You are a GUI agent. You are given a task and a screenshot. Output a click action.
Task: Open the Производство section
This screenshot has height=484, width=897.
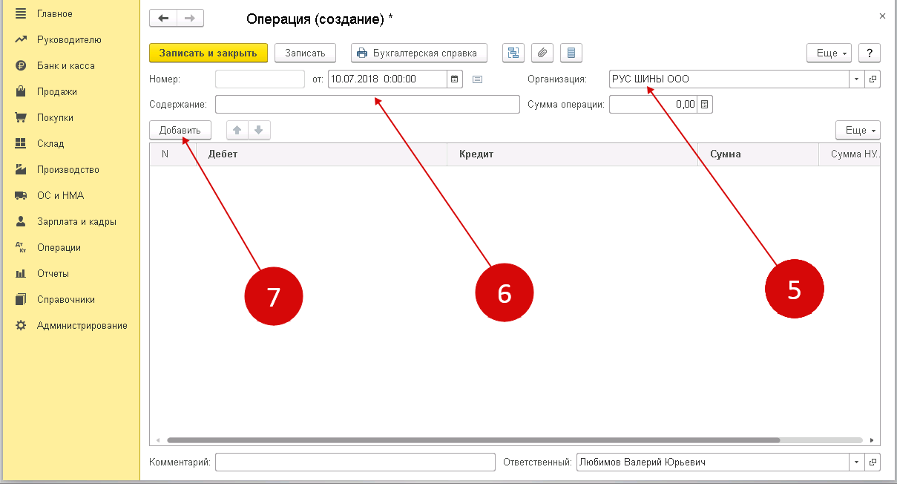tap(68, 169)
